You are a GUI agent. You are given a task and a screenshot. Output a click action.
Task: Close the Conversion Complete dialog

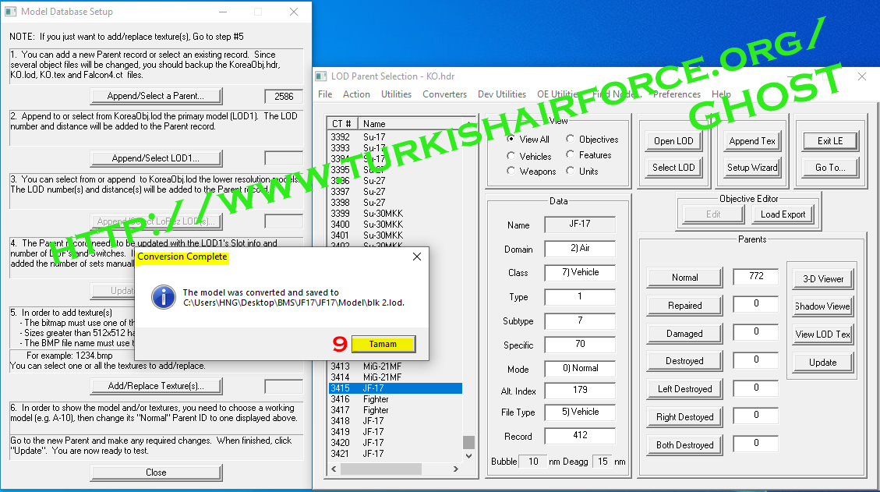[416, 257]
